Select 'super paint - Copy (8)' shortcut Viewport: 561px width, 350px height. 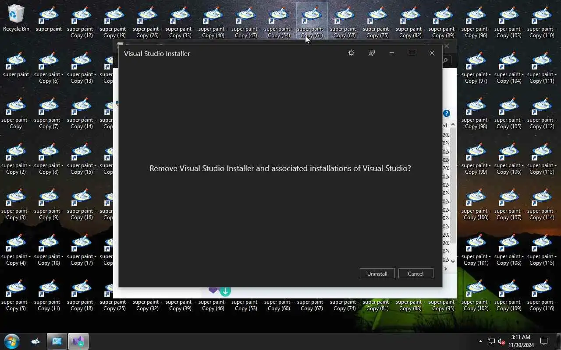coord(49,158)
